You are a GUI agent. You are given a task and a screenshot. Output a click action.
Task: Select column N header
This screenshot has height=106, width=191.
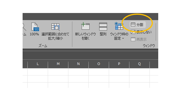coord(79,64)
